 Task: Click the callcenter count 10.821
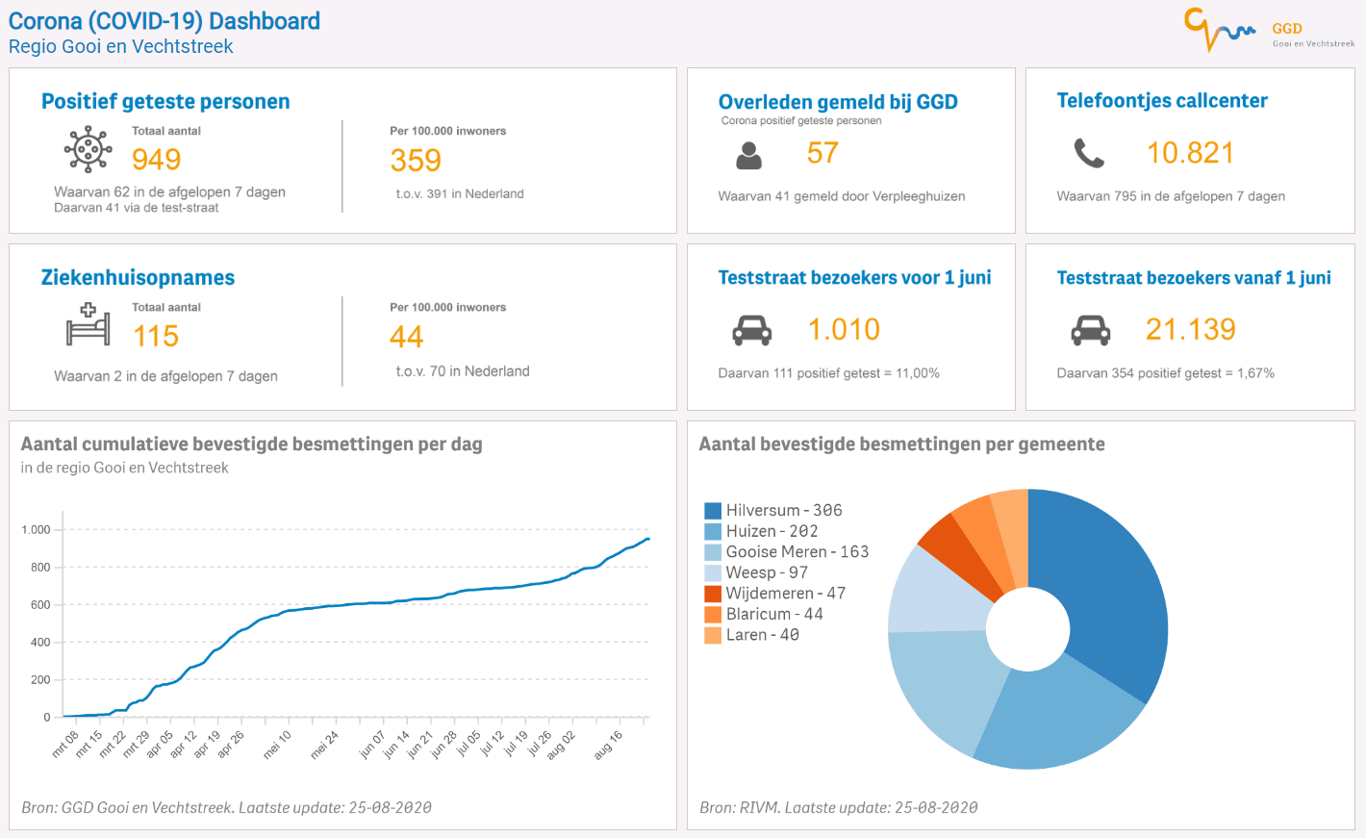click(x=1190, y=153)
